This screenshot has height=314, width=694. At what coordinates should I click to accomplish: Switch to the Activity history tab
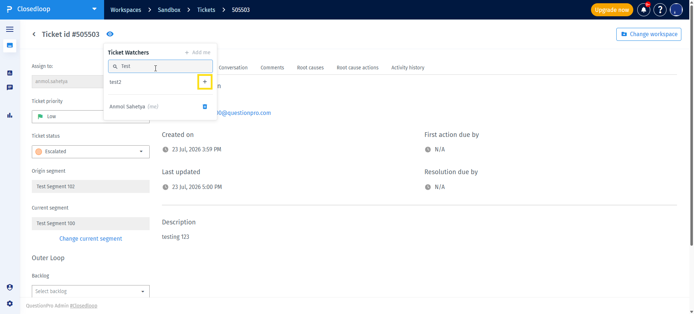[x=408, y=68]
